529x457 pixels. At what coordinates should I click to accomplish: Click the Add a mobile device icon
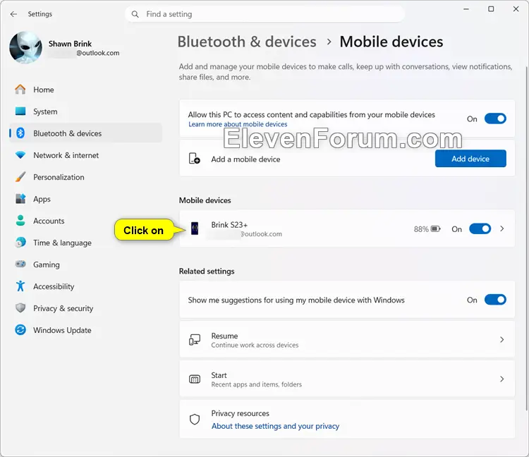[195, 159]
